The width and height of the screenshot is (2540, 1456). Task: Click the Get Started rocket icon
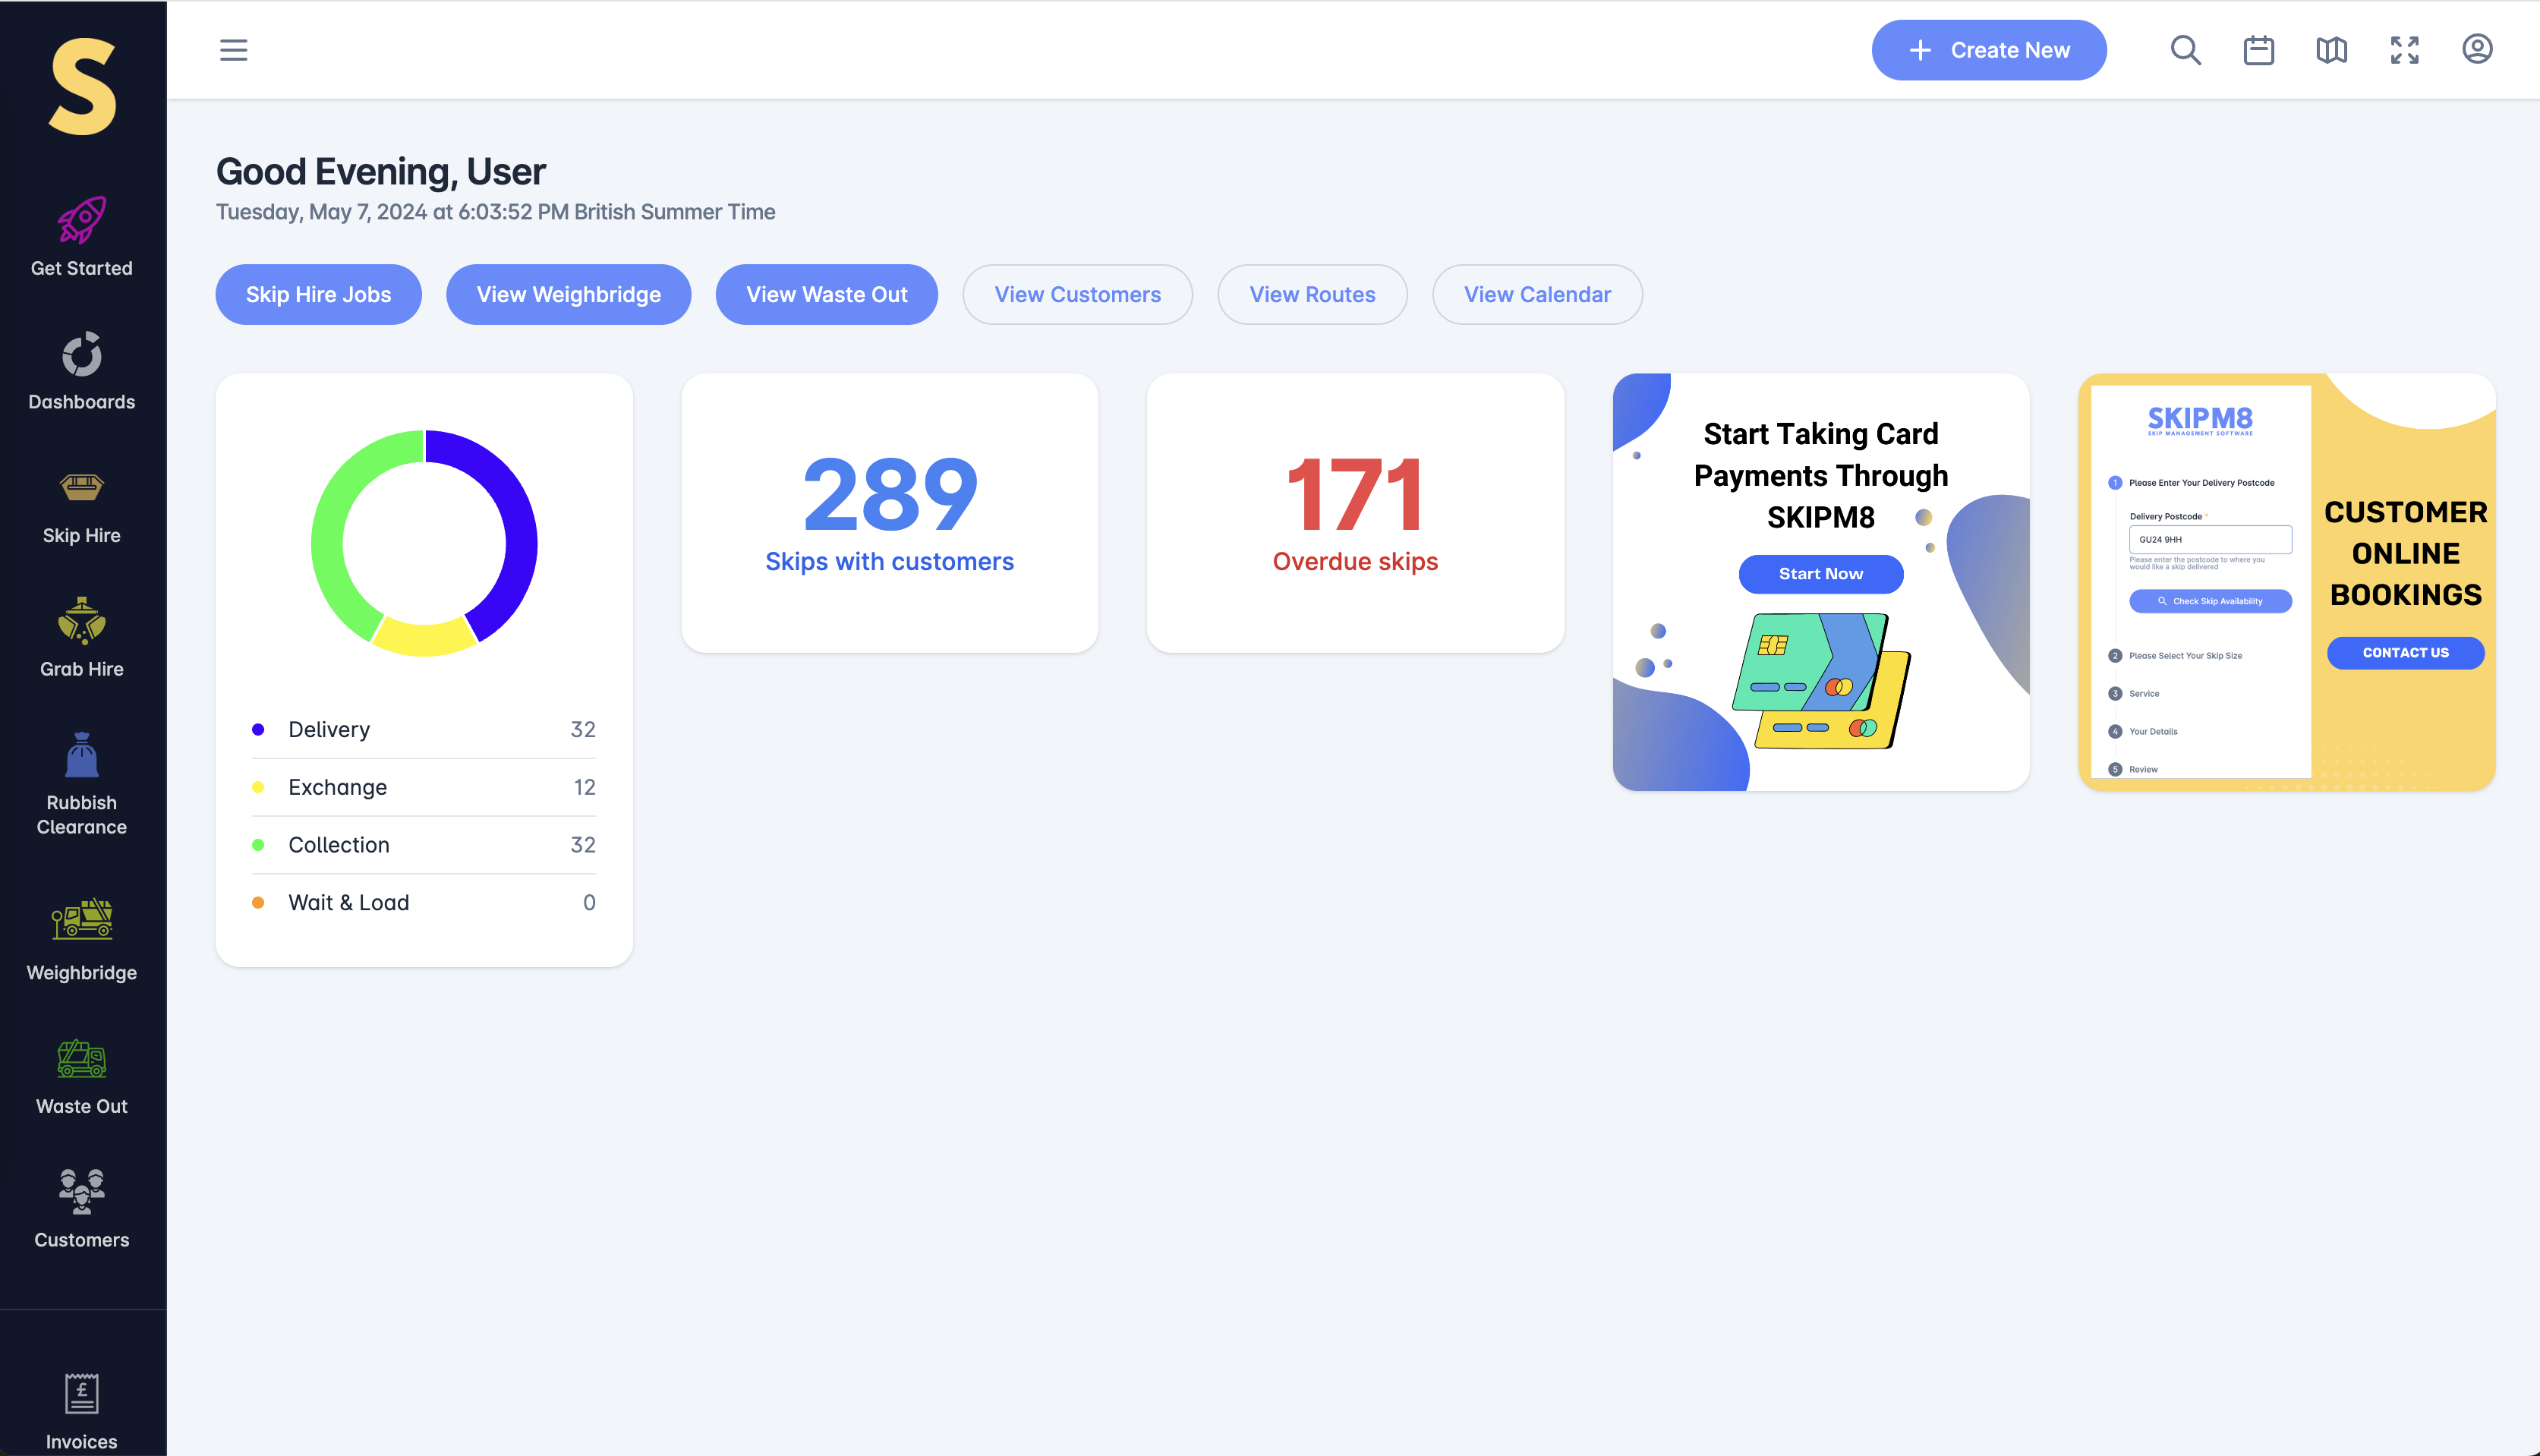pos(82,220)
